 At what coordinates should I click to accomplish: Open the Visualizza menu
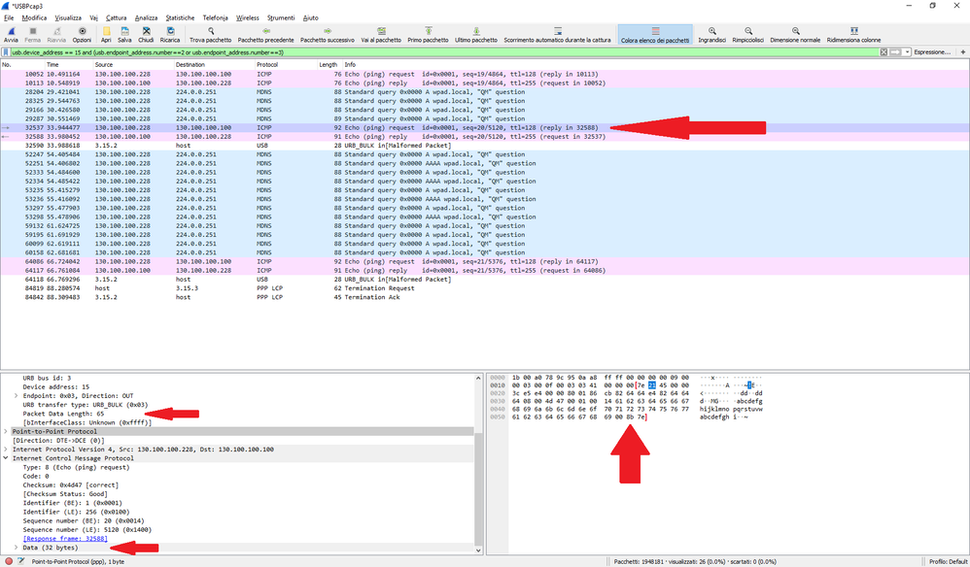68,17
